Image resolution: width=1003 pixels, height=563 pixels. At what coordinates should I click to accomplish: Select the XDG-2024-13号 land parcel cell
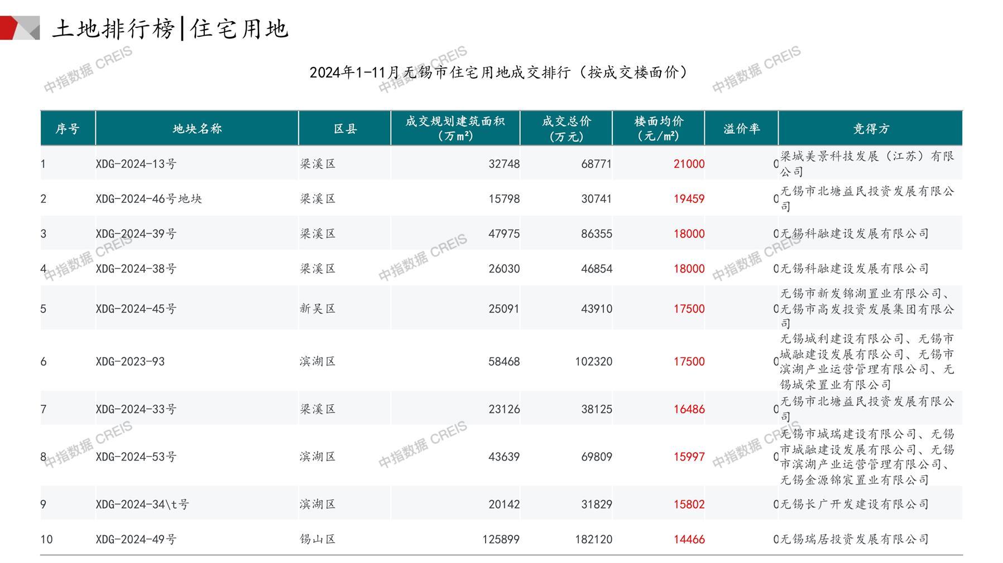click(x=136, y=164)
